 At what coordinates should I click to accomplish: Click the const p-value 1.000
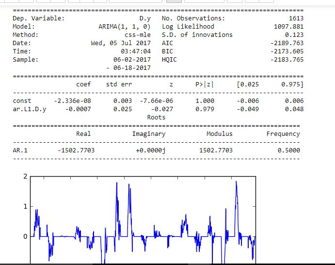[x=205, y=101]
